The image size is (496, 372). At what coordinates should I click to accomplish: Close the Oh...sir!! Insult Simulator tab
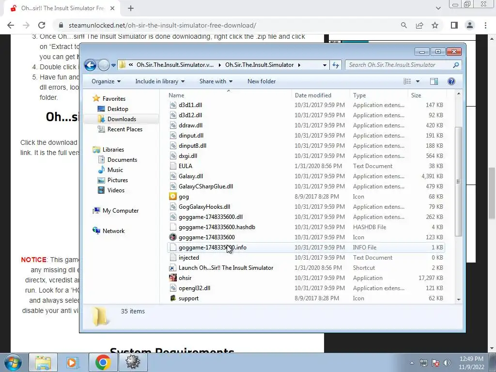[112, 8]
